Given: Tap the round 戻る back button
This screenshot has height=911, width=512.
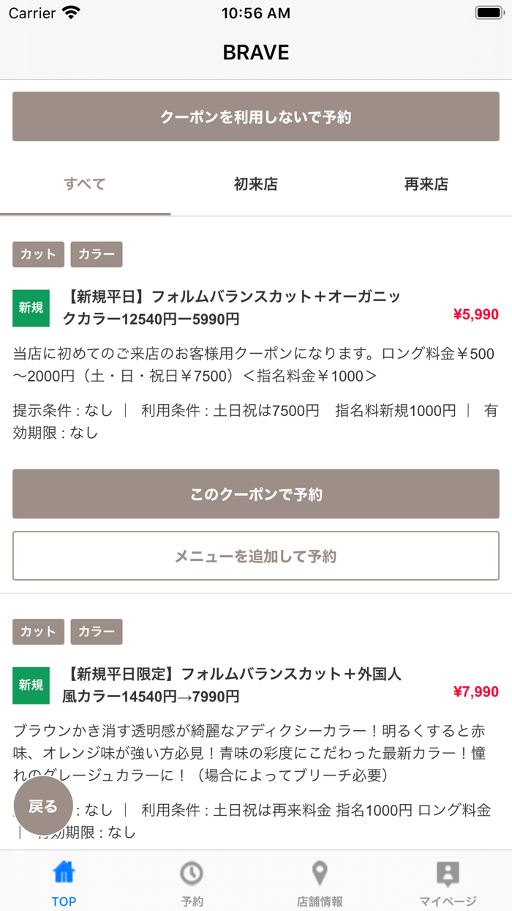Looking at the screenshot, I should pyautogui.click(x=43, y=806).
